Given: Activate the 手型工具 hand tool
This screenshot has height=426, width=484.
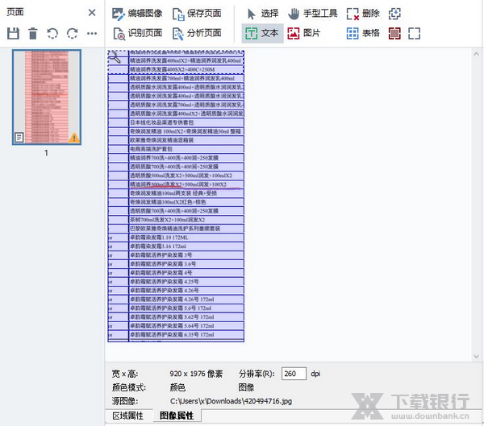Looking at the screenshot, I should (x=313, y=14).
